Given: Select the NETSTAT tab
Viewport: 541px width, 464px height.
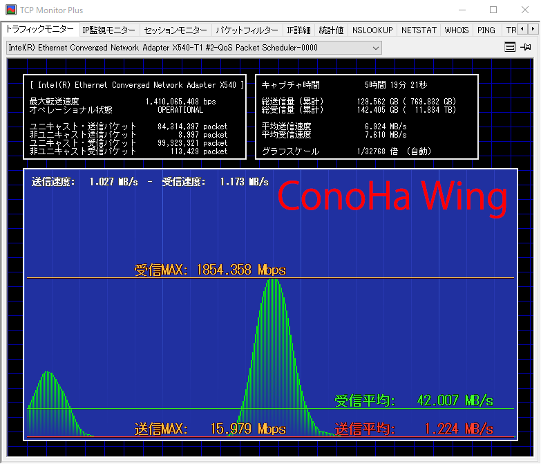Looking at the screenshot, I should coord(418,30).
